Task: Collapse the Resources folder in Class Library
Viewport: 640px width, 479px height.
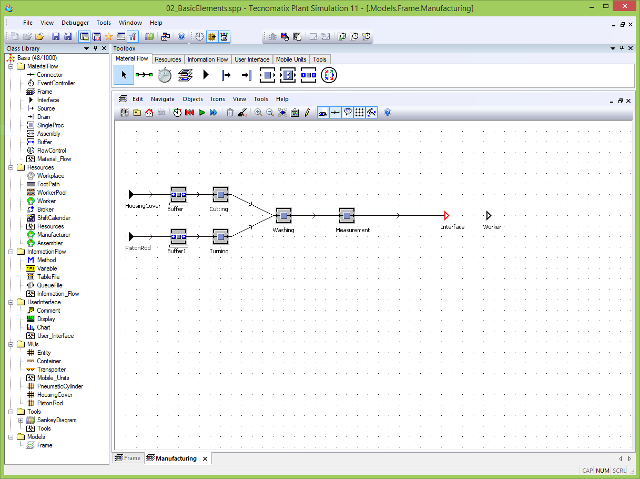Action: coord(11,167)
